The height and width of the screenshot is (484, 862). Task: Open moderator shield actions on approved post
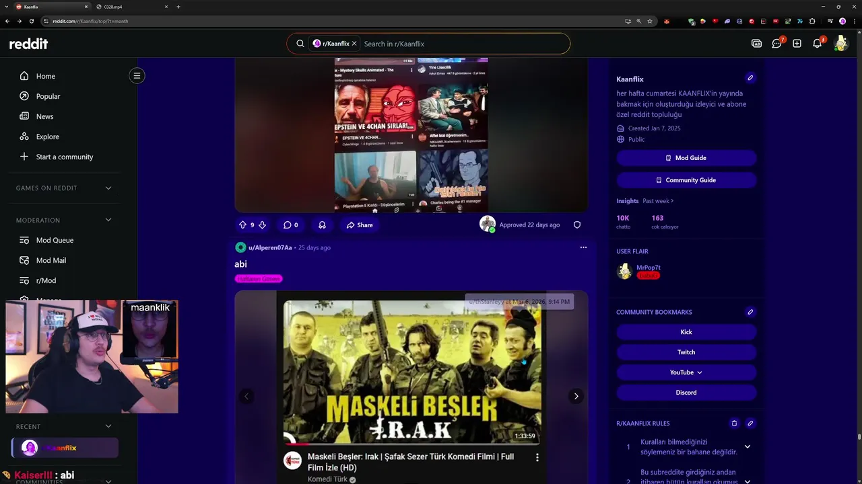click(577, 225)
